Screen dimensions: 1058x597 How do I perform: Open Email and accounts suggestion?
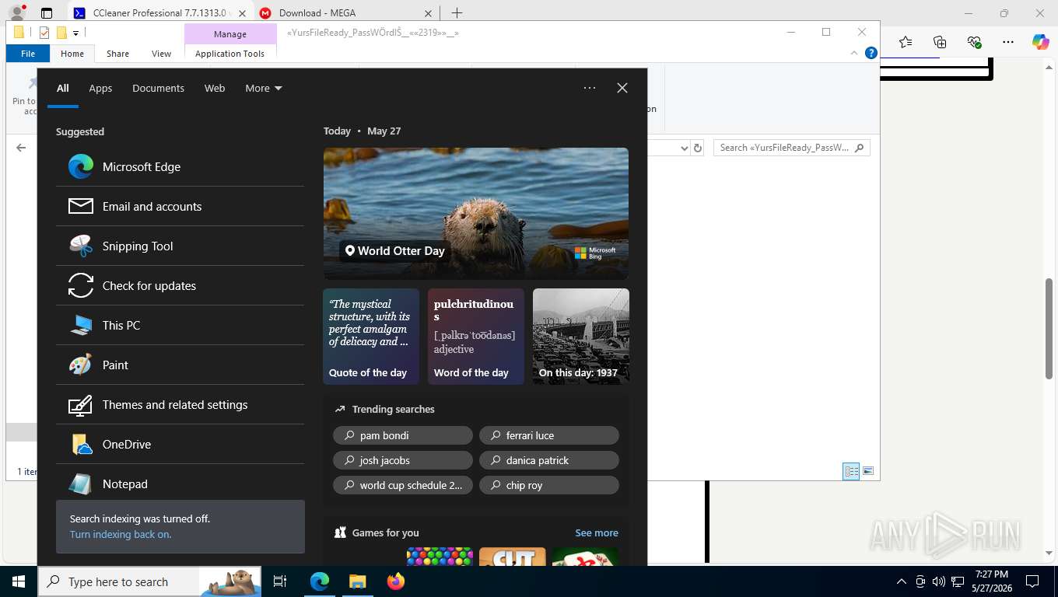(x=180, y=206)
